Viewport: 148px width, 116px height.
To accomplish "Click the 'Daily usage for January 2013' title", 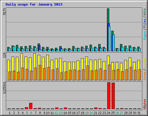I will pyautogui.click(x=34, y=4).
